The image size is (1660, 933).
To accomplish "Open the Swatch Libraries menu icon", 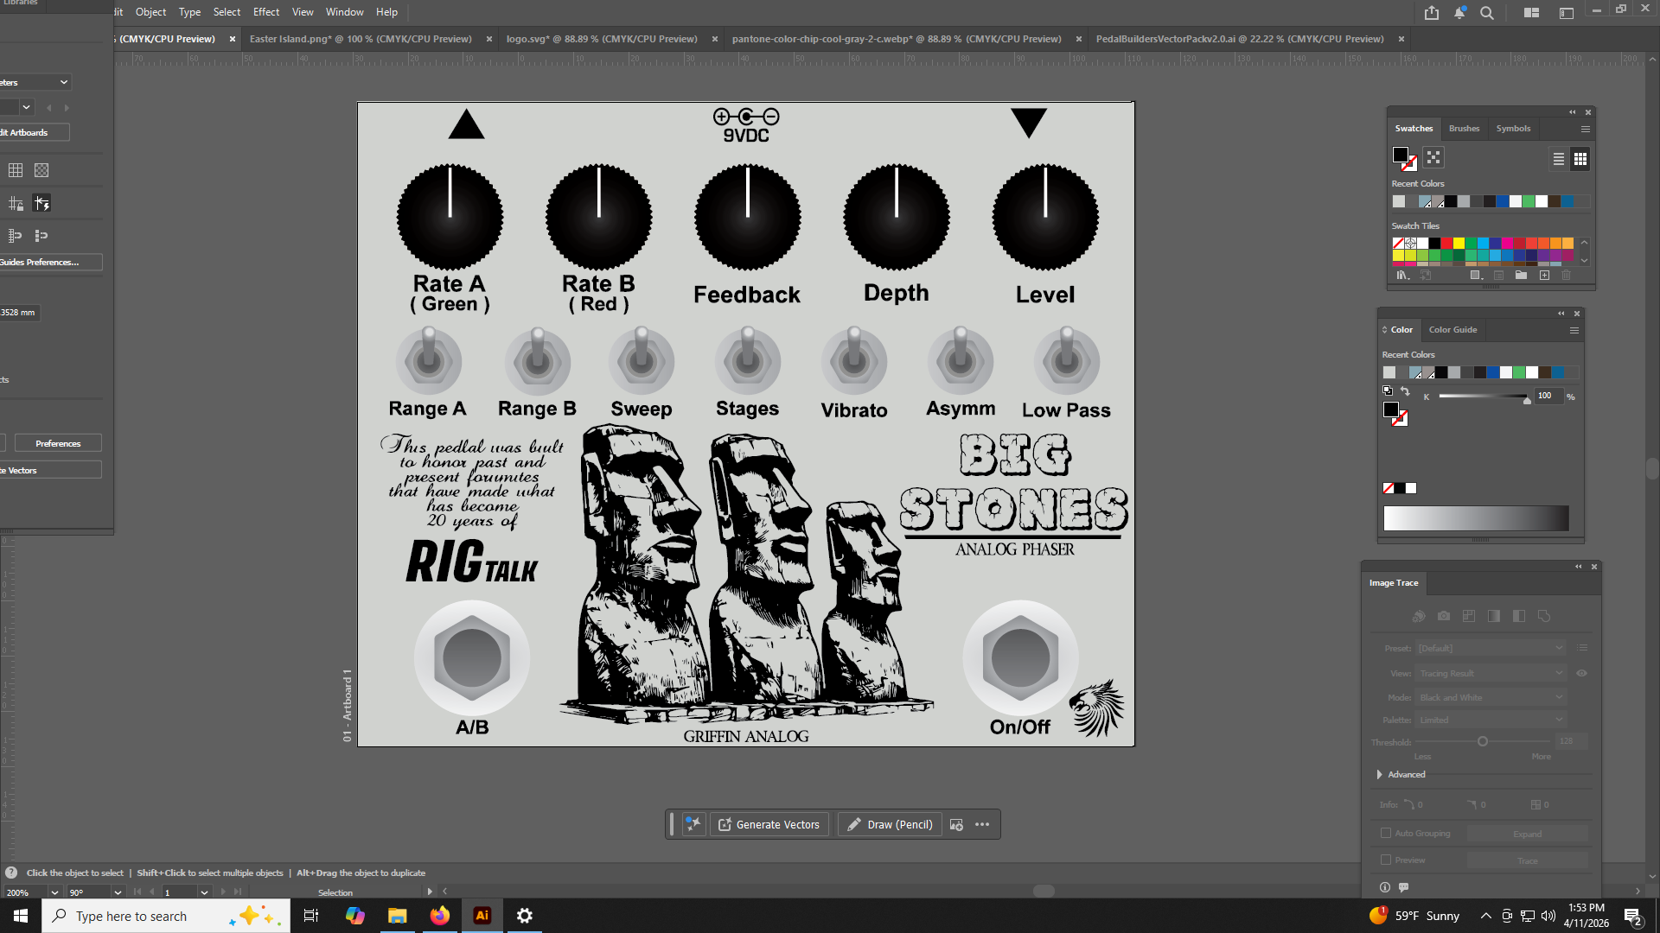I will click(x=1402, y=276).
